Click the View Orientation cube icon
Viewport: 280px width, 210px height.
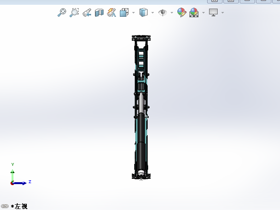[x=124, y=12]
